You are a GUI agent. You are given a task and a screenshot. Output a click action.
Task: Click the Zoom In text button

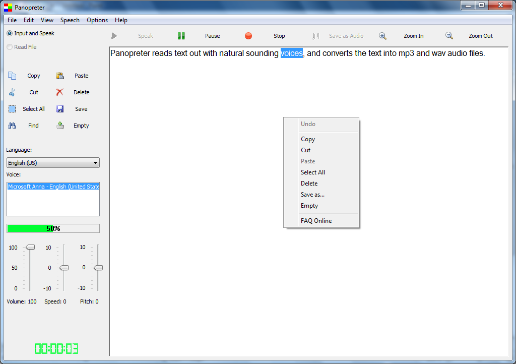(x=414, y=36)
